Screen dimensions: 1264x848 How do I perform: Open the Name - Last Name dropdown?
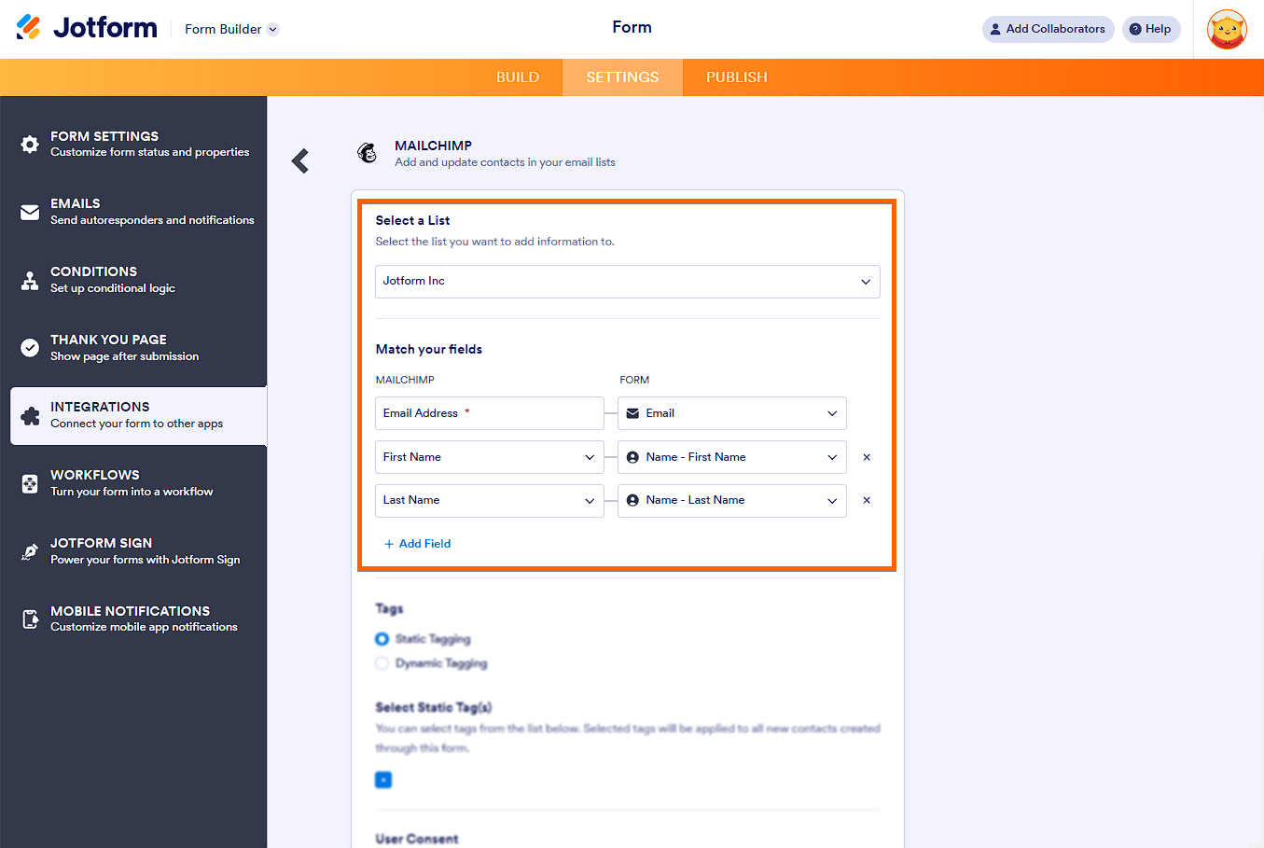point(731,501)
